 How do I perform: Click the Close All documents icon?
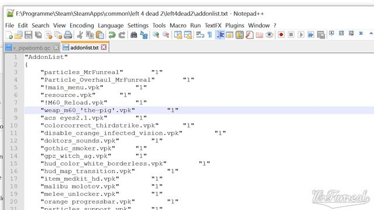tap(58, 35)
